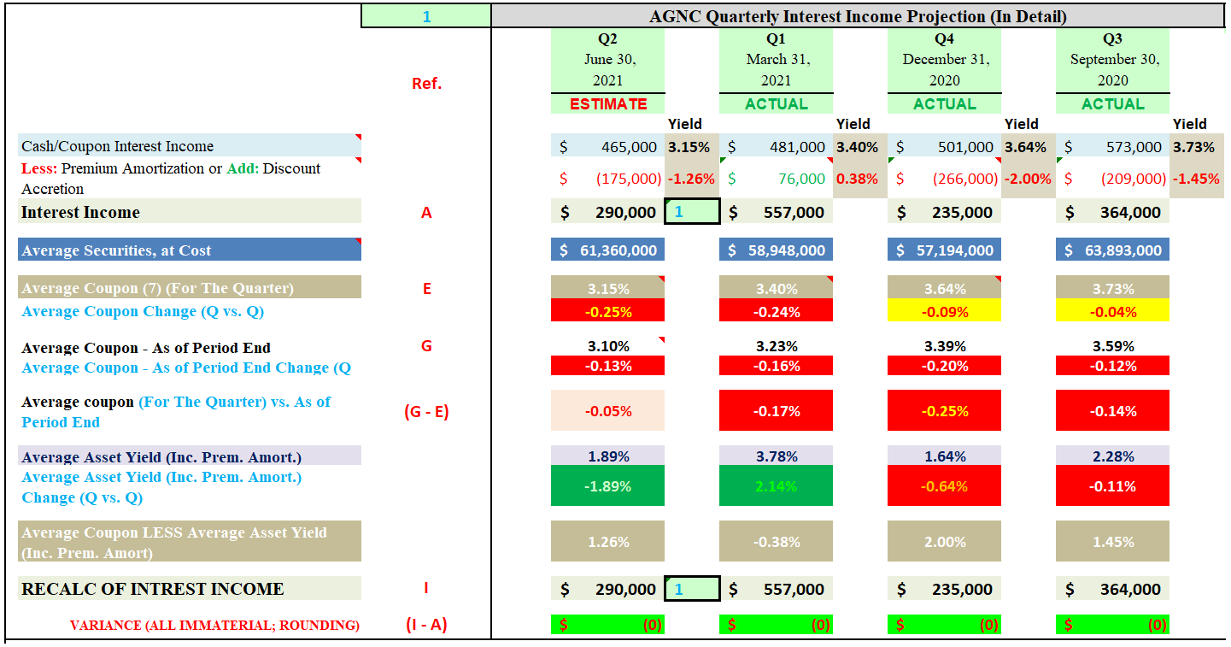Select the tan 1.45% cell
1231x647 pixels.
[x=1112, y=541]
